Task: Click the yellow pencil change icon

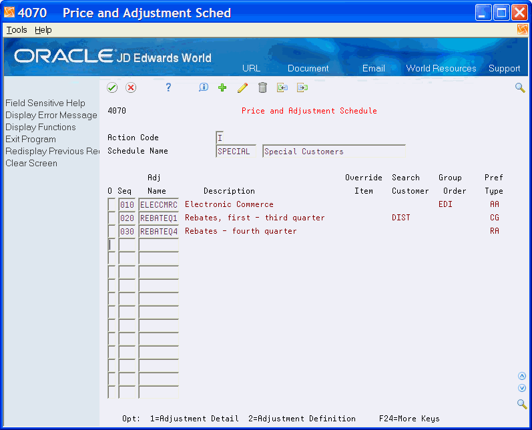Action: (242, 87)
